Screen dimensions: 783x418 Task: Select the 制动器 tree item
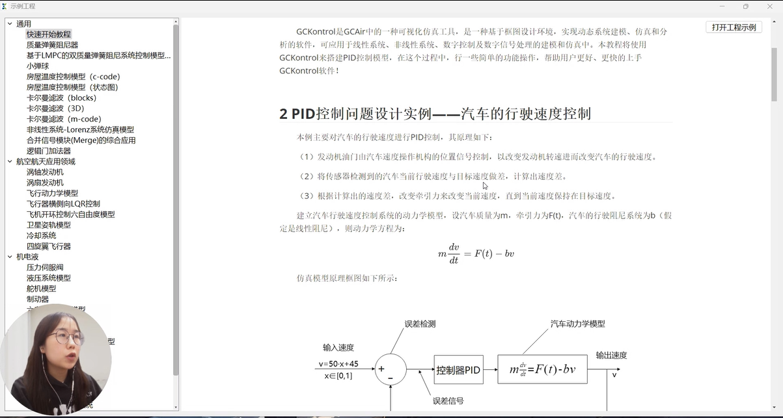coord(38,299)
